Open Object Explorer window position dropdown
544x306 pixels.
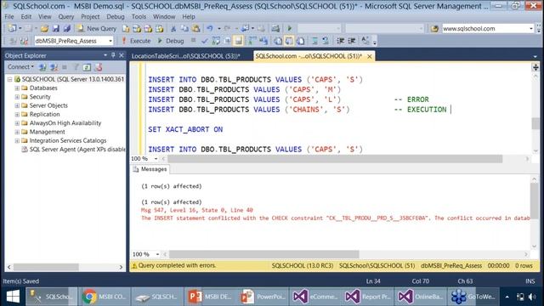[x=105, y=55]
